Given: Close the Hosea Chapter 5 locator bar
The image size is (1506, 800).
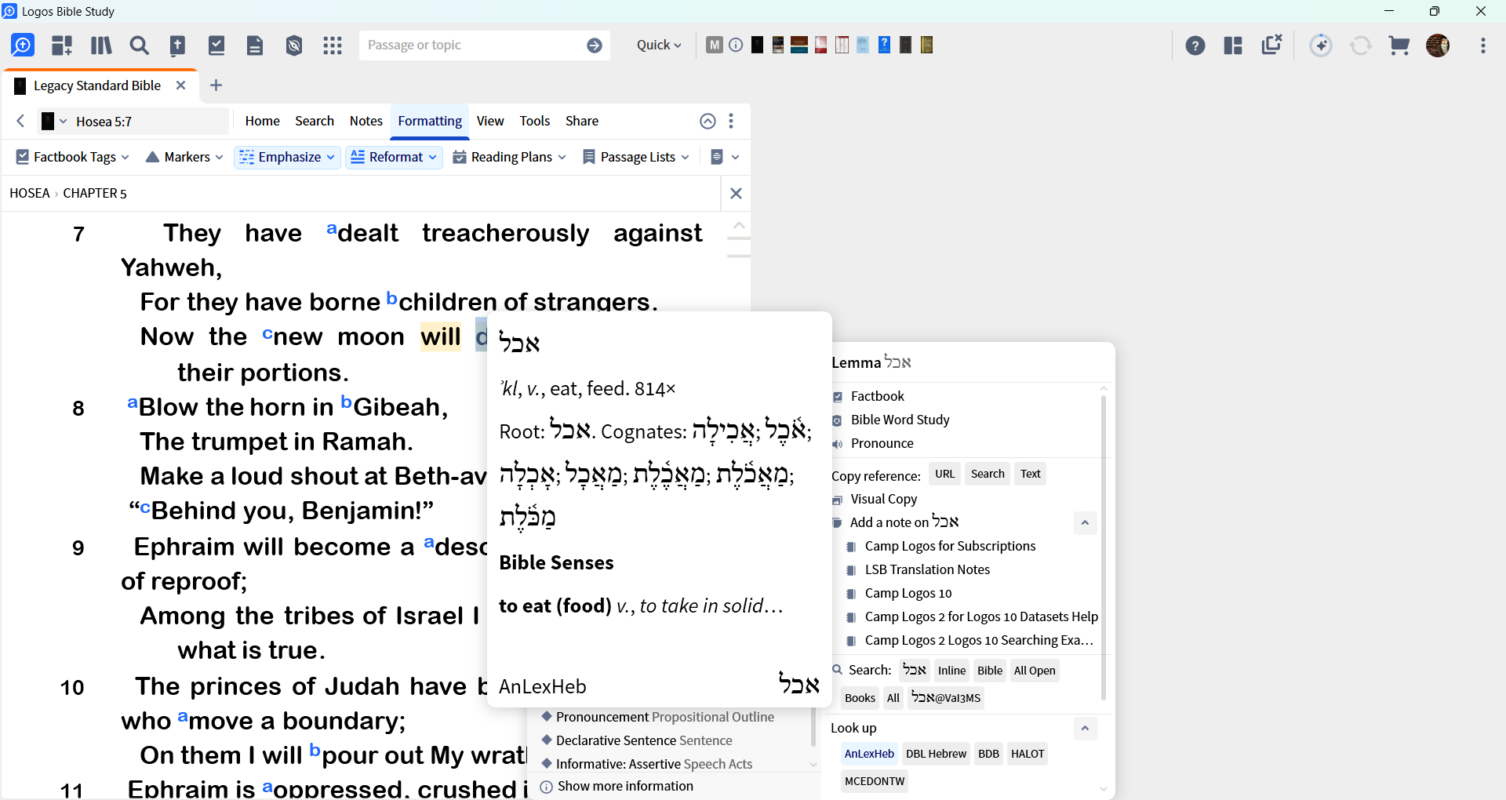Looking at the screenshot, I should click(x=736, y=193).
